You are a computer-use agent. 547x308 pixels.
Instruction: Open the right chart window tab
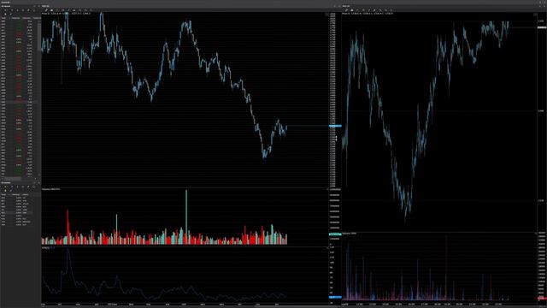click(x=346, y=6)
